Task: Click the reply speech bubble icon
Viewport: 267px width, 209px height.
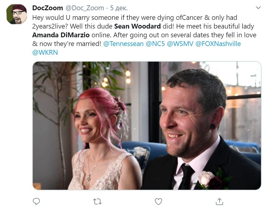Action: [36, 201]
